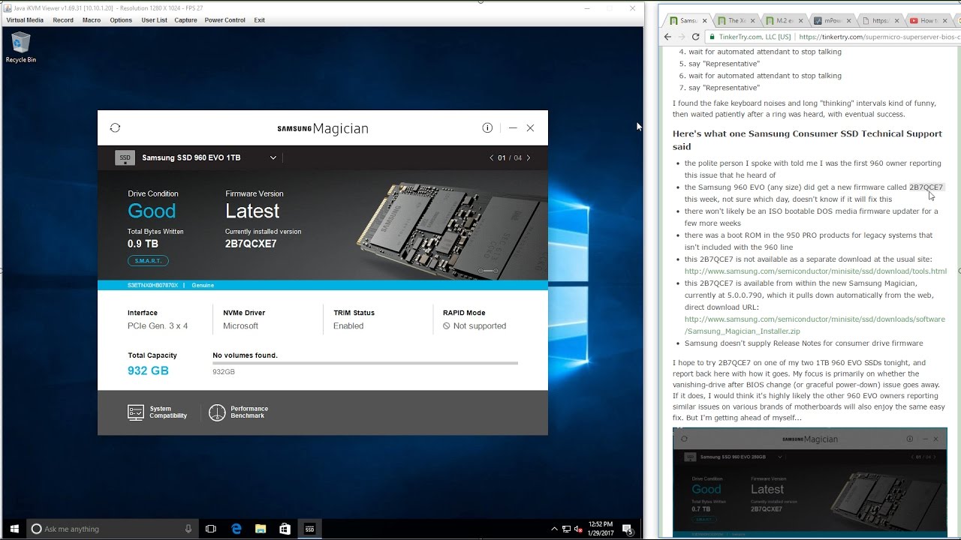
Task: Open the Record menu
Action: [x=63, y=20]
